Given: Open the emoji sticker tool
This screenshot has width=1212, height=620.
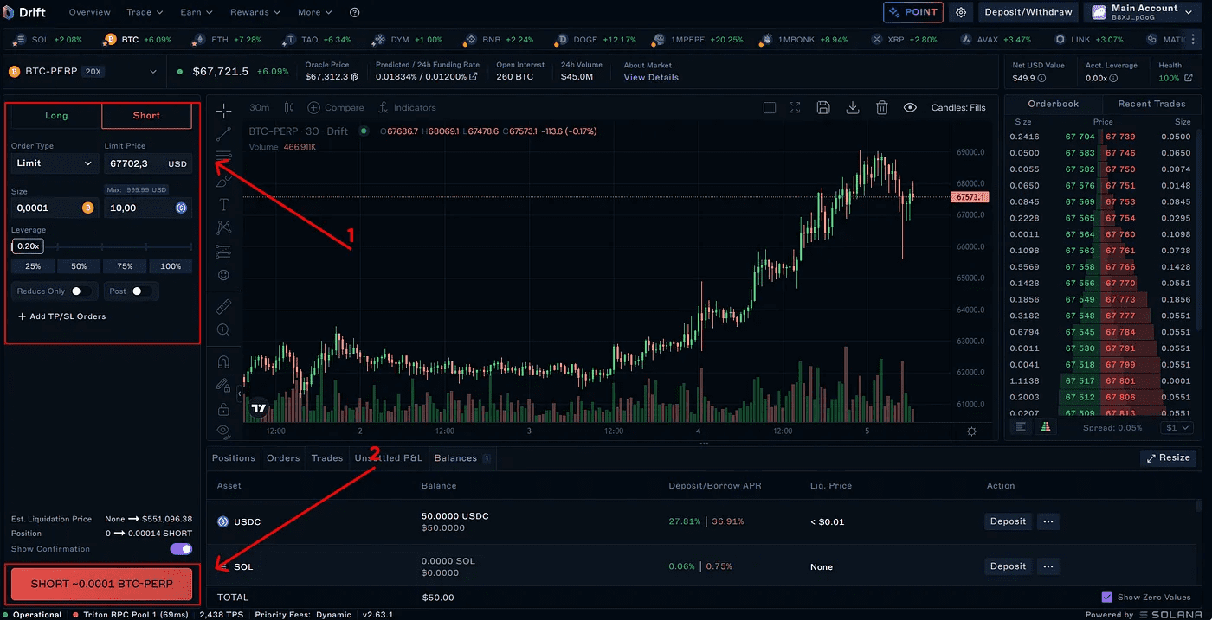Looking at the screenshot, I should click(224, 275).
